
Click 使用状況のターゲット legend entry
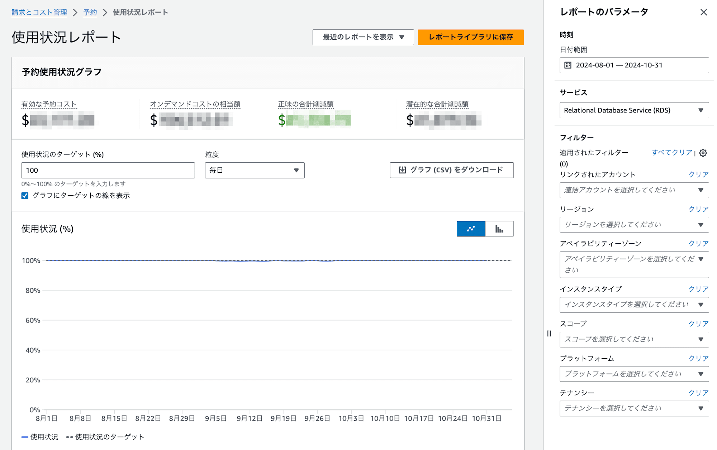[x=105, y=437]
